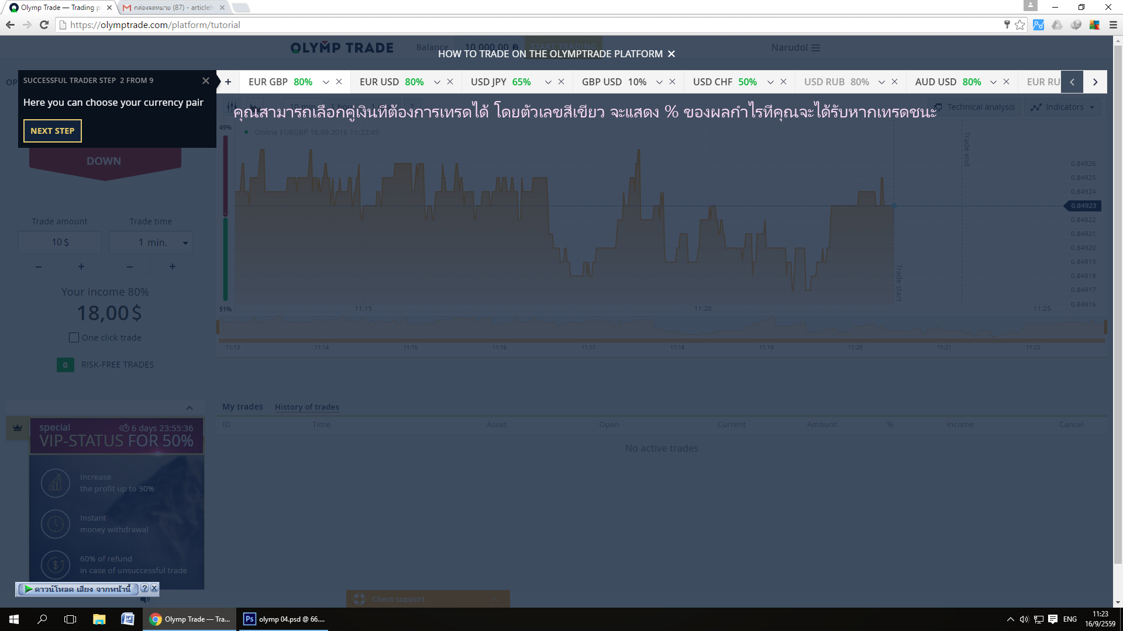Decrease the trade time

pos(130,266)
